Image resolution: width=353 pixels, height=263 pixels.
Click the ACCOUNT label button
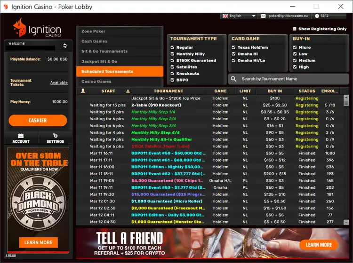click(x=21, y=141)
